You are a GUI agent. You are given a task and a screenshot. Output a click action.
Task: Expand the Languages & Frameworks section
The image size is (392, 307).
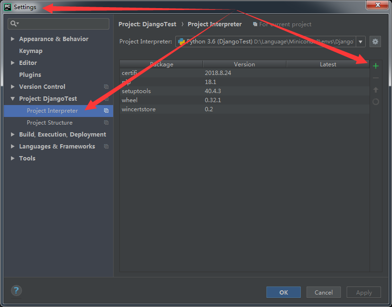click(x=12, y=146)
